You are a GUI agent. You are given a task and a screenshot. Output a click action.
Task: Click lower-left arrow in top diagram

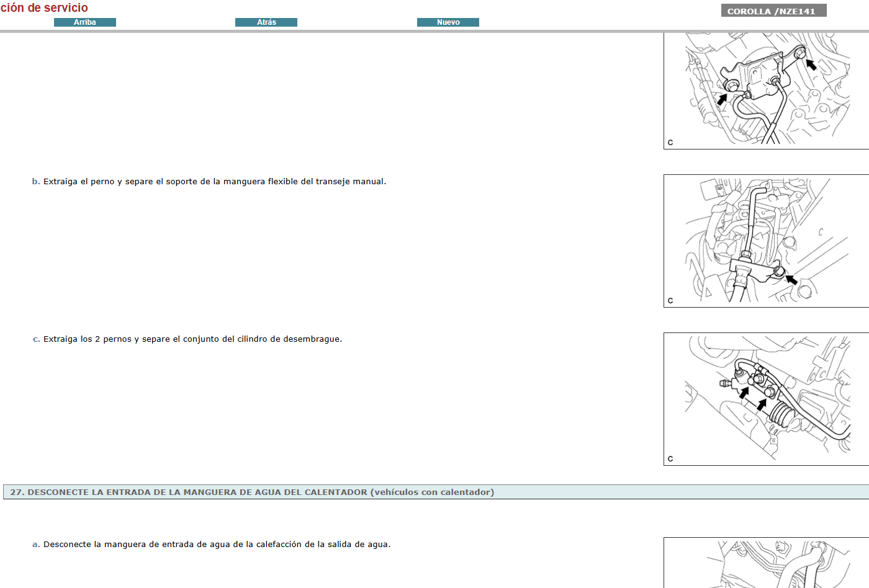pyautogui.click(x=722, y=98)
